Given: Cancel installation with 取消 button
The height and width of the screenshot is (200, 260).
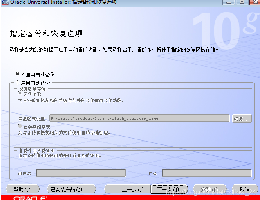Looking at the screenshot, I should coord(245,189).
